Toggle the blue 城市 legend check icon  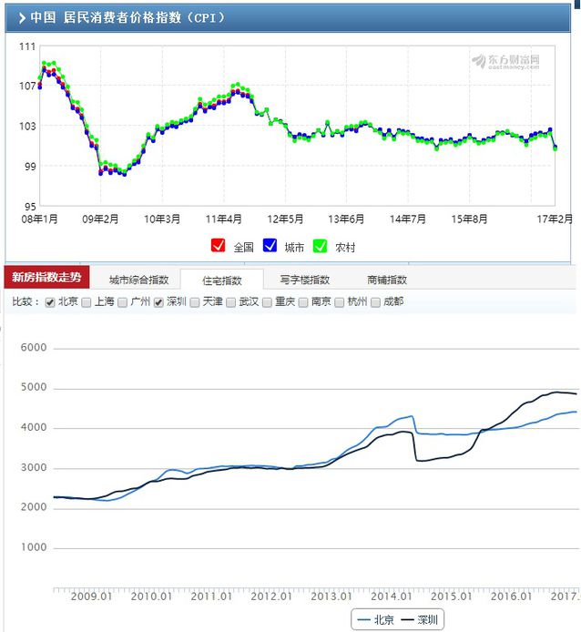[x=269, y=246]
